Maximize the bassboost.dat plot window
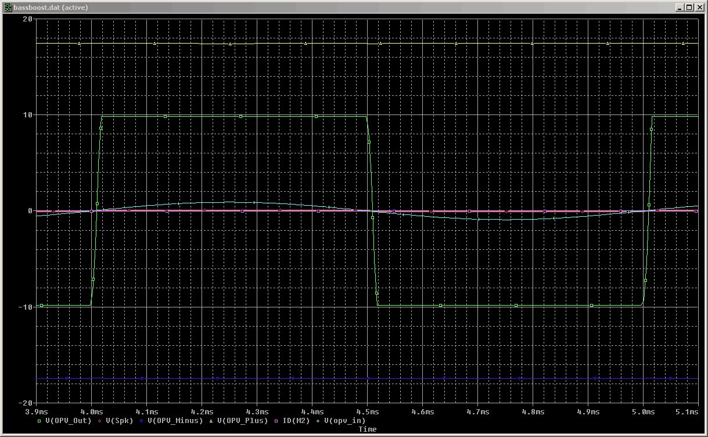The width and height of the screenshot is (708, 437). click(x=689, y=8)
